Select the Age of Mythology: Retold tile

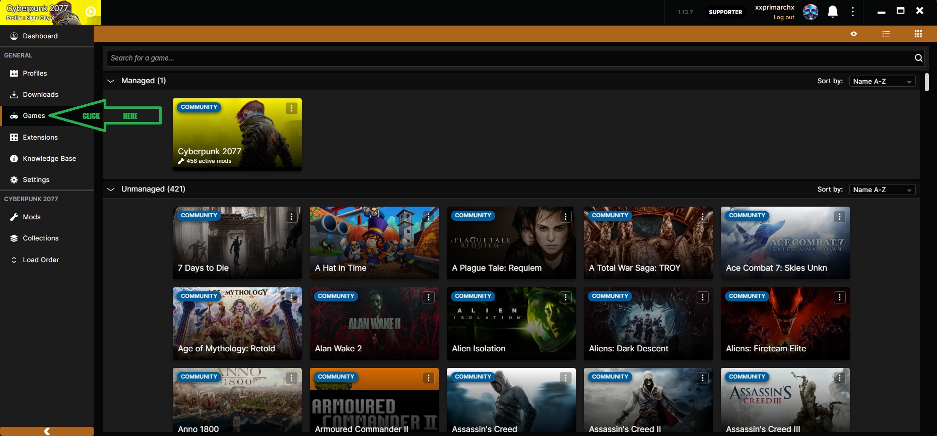(237, 324)
